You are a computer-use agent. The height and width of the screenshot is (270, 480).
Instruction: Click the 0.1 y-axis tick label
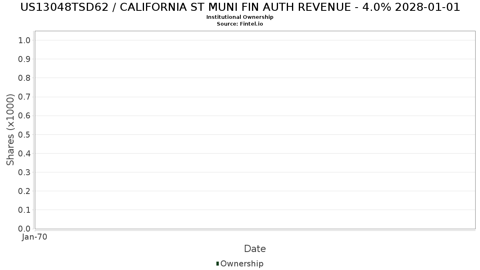pyautogui.click(x=24, y=210)
